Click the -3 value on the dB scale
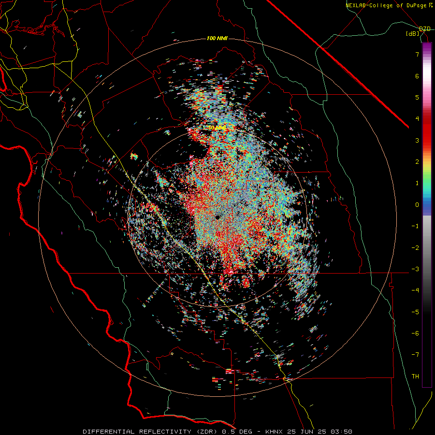This screenshot has width=435, height=435. click(415, 269)
